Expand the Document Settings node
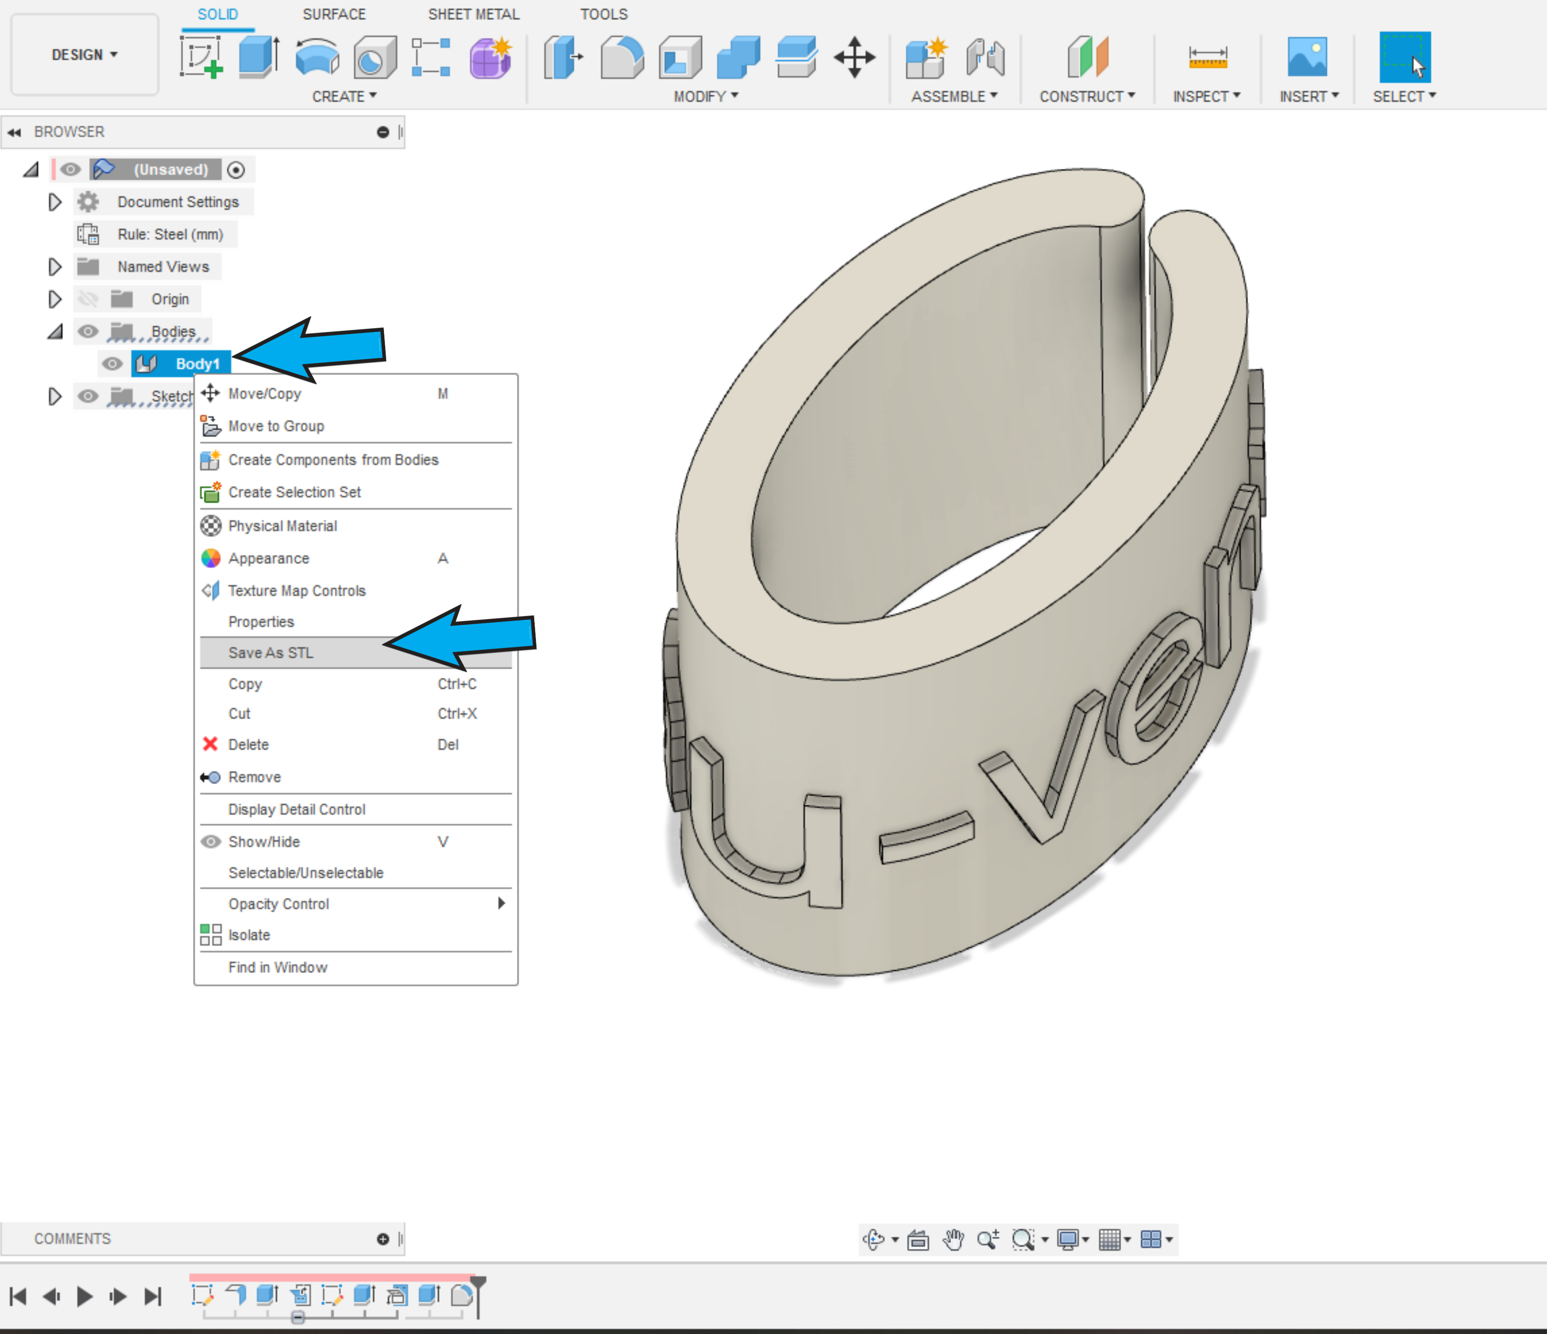 tap(54, 202)
